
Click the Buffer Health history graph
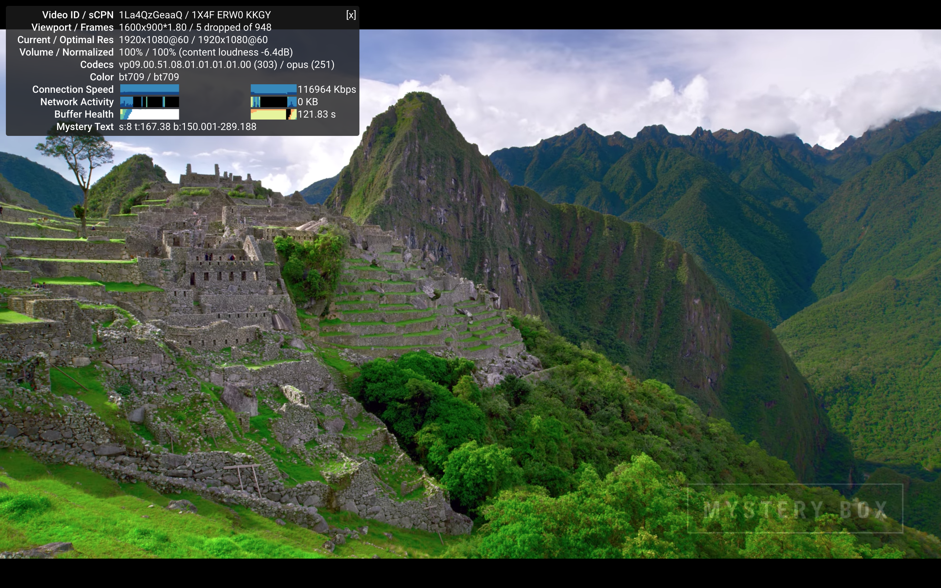pos(150,114)
